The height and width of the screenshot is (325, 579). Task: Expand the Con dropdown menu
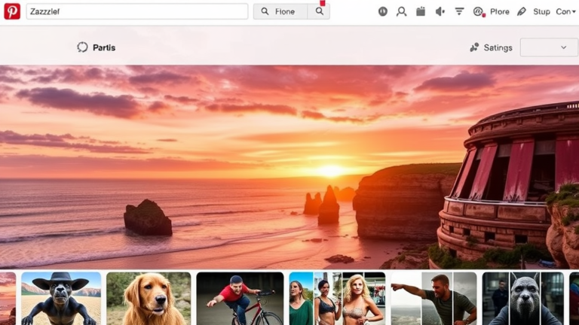pyautogui.click(x=565, y=11)
